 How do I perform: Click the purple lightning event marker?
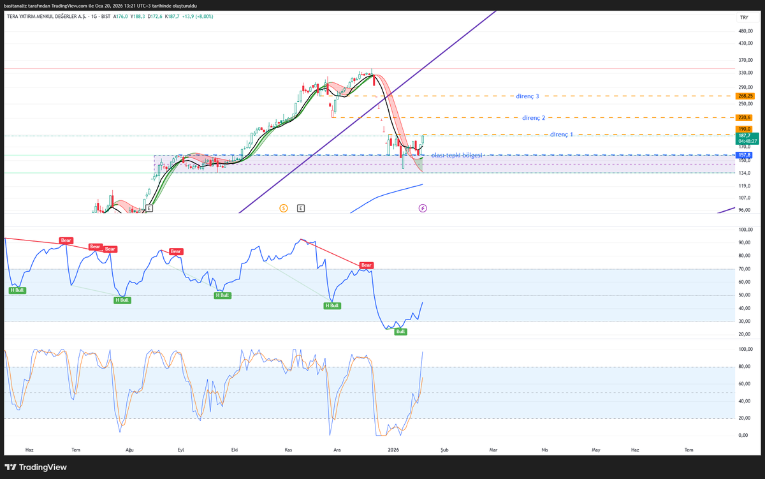tap(422, 208)
